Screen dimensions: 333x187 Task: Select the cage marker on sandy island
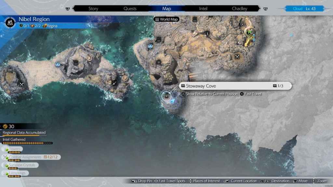(76, 62)
